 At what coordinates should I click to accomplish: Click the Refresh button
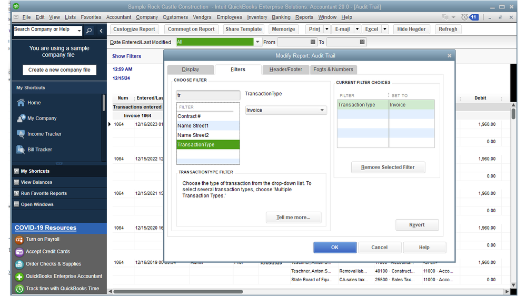[448, 29]
